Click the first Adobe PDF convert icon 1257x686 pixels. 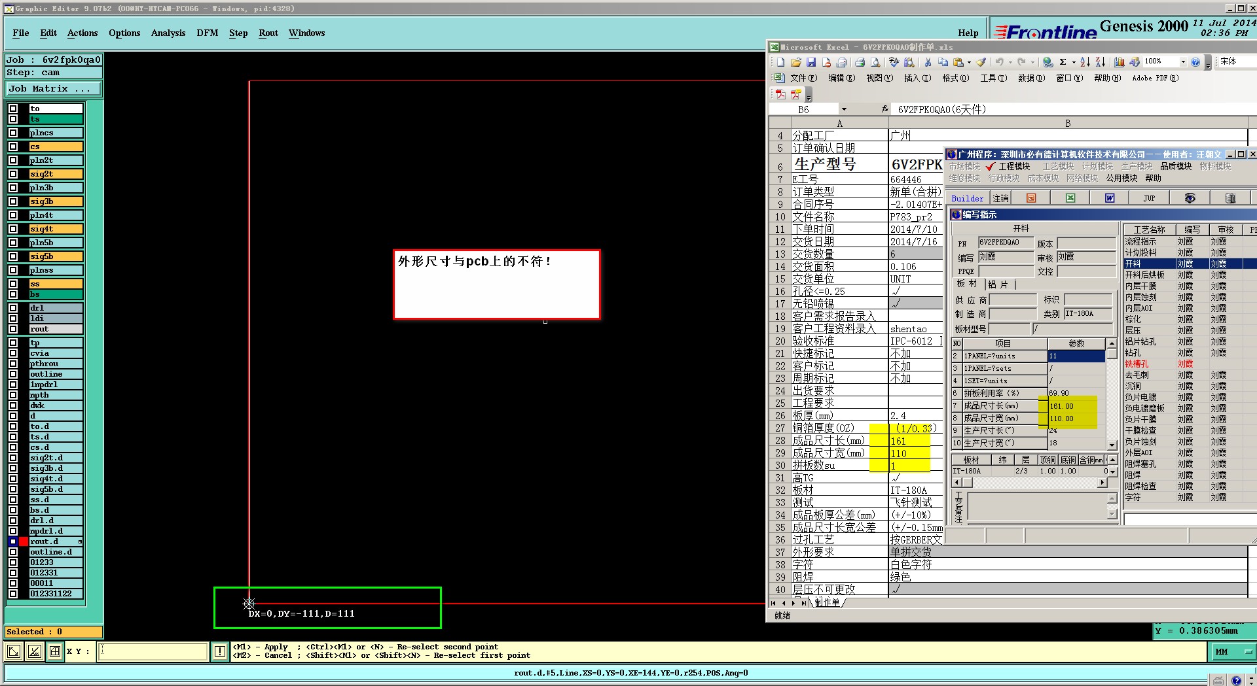[x=780, y=94]
